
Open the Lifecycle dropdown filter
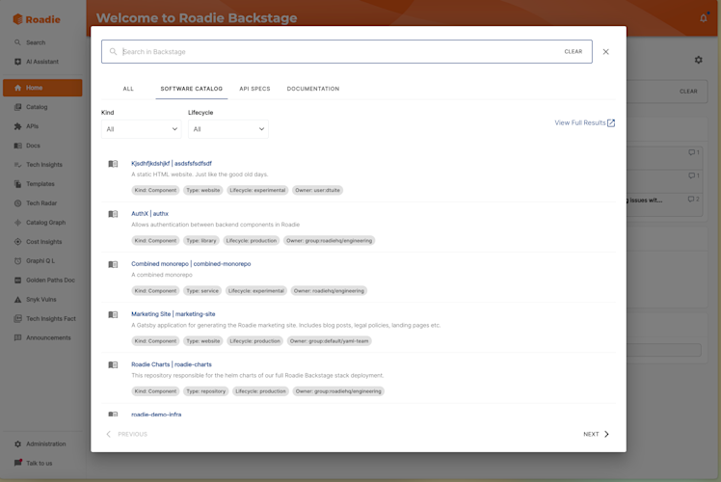[x=228, y=129]
